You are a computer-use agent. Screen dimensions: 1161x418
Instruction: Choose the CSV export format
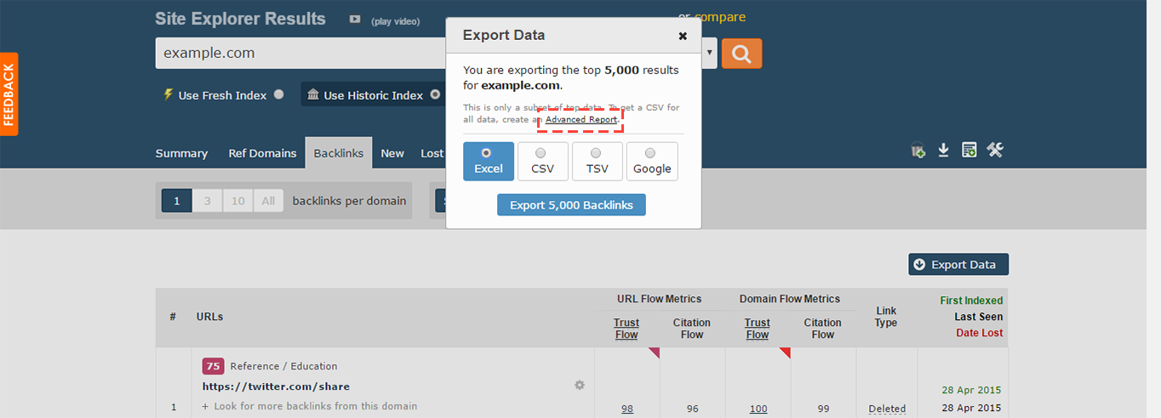[542, 161]
